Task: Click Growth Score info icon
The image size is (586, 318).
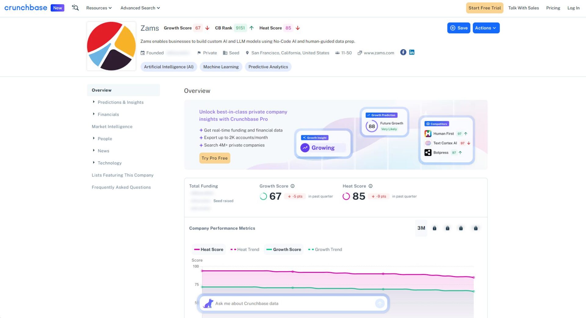Action: click(292, 186)
